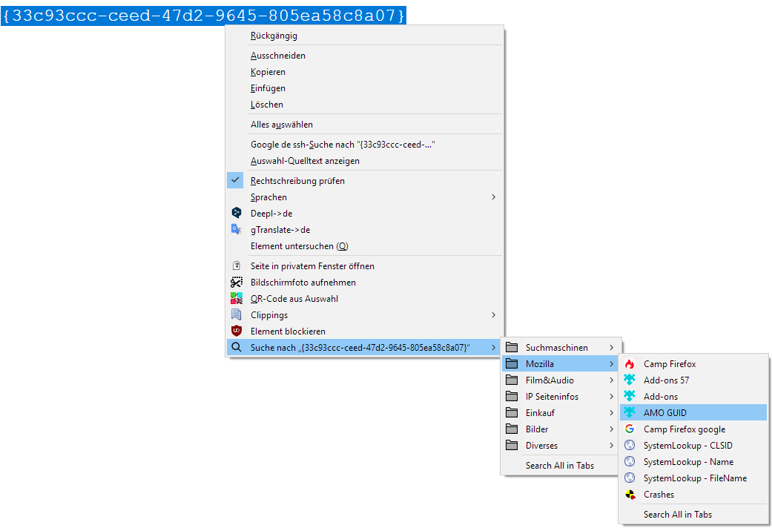The width and height of the screenshot is (772, 528).
Task: Expand the Bilder folder arrow
Action: [x=612, y=429]
